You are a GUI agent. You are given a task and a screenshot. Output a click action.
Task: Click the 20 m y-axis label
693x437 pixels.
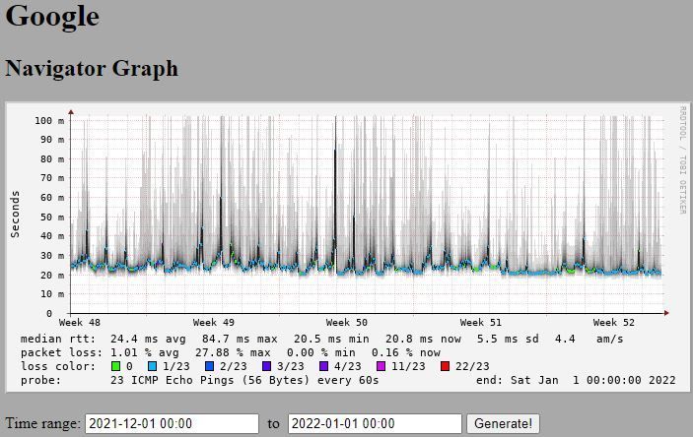[52, 275]
